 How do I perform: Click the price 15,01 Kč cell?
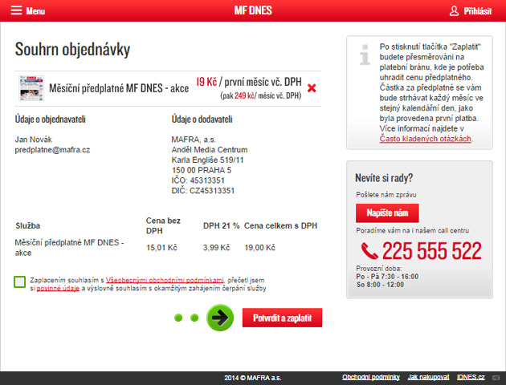[x=161, y=247]
